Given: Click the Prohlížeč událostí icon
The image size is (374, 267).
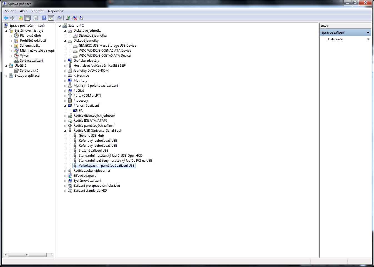Looking at the screenshot, I should pyautogui.click(x=16, y=41).
